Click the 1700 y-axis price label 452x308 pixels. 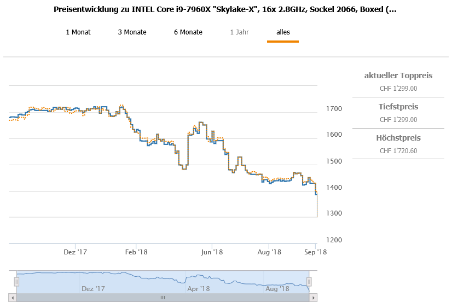(x=334, y=109)
